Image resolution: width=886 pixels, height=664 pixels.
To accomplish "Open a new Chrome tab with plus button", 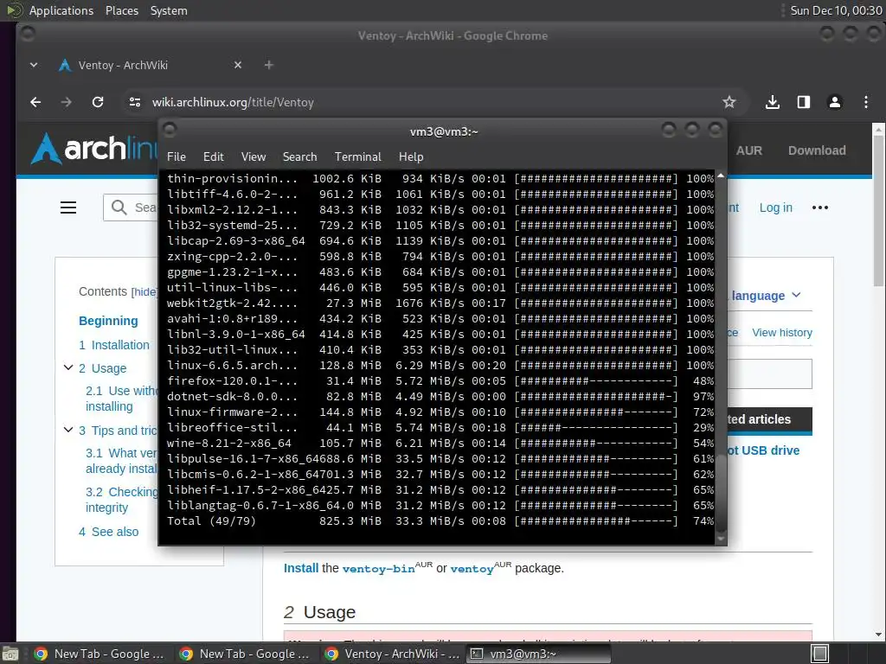I will tap(269, 65).
